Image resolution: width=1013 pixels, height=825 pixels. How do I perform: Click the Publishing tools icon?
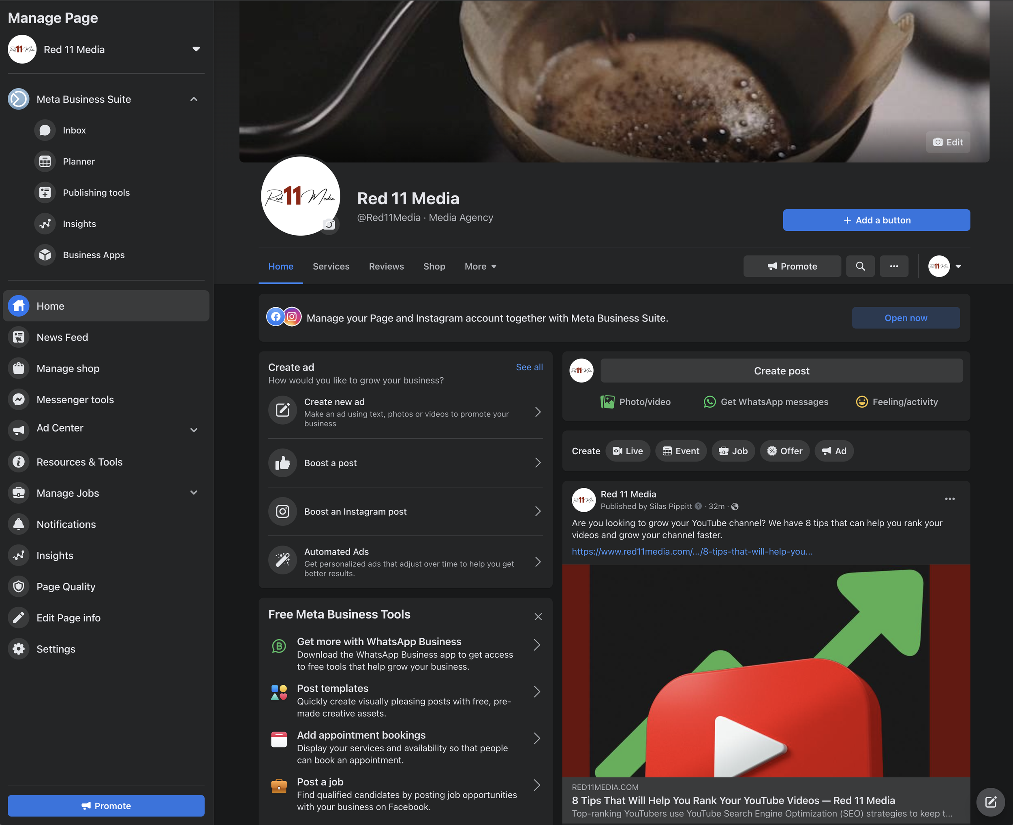pos(45,192)
